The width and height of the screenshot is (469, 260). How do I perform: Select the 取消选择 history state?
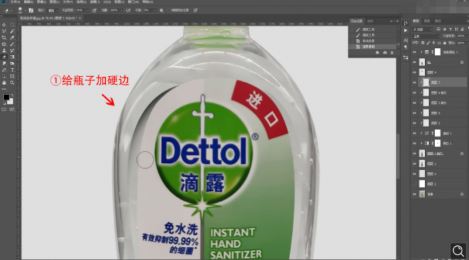(369, 41)
